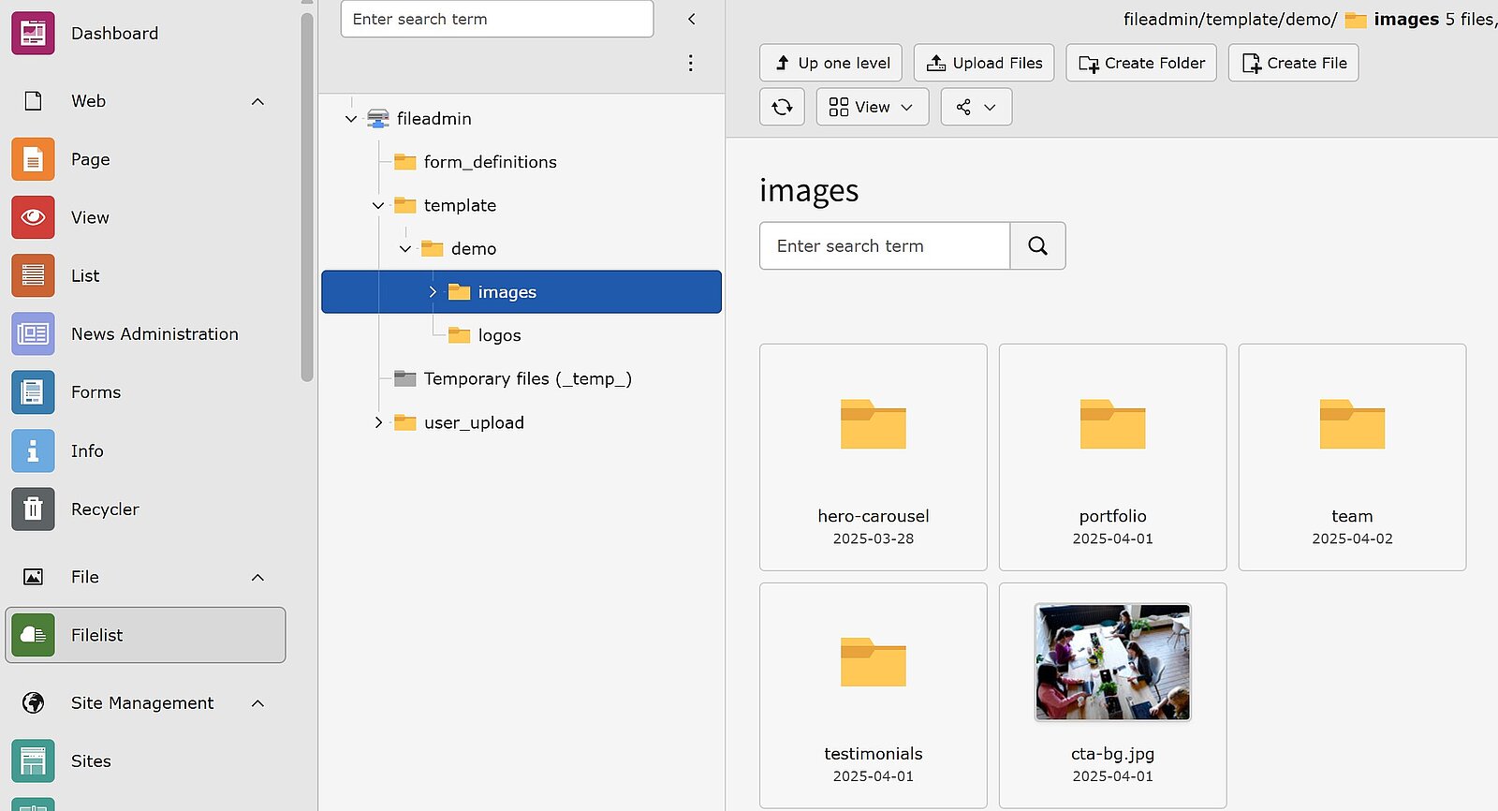Collapse the file tree panel arrow
Screen dimensions: 1498x811
coord(691,19)
